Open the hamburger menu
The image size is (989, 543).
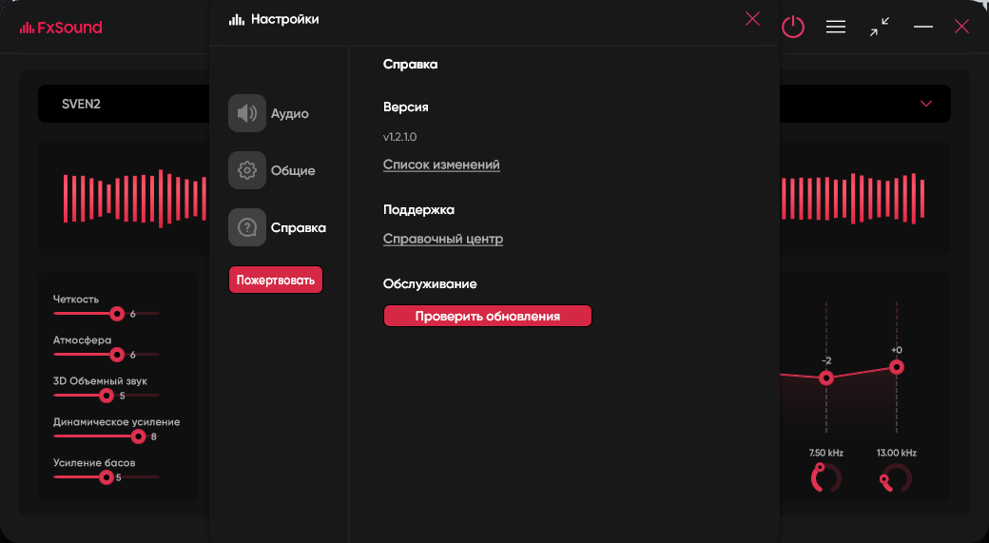point(836,28)
